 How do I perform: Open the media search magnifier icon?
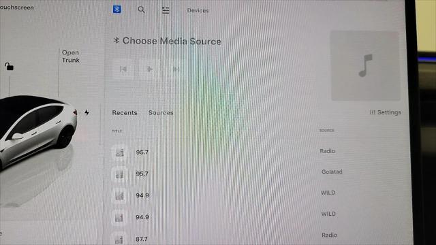141,10
